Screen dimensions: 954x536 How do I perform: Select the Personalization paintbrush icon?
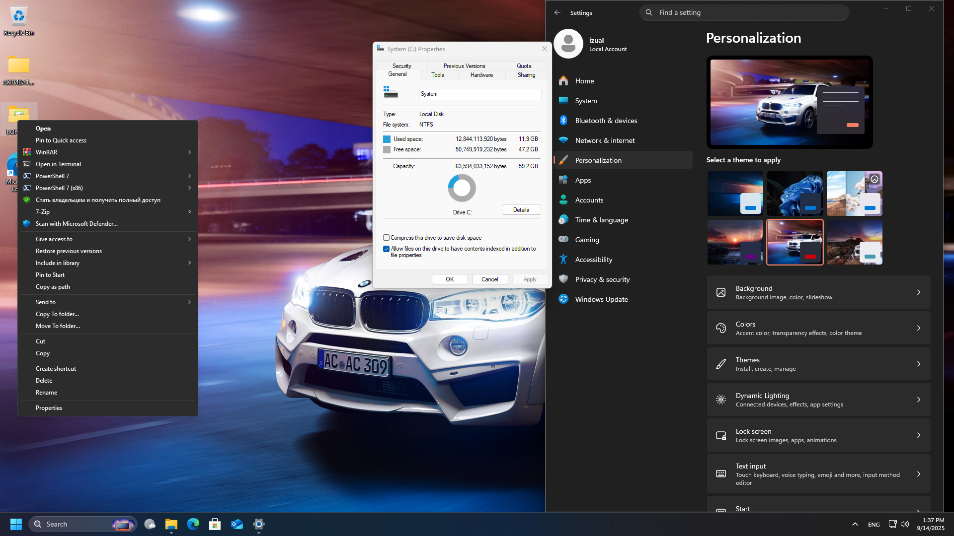click(x=563, y=160)
